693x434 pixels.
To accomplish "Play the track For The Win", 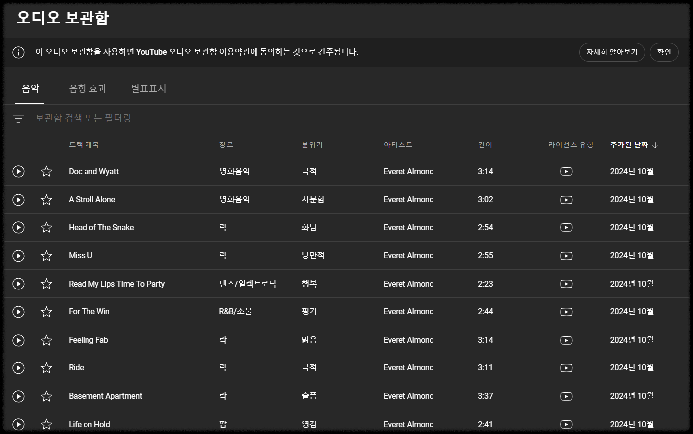I will point(18,312).
